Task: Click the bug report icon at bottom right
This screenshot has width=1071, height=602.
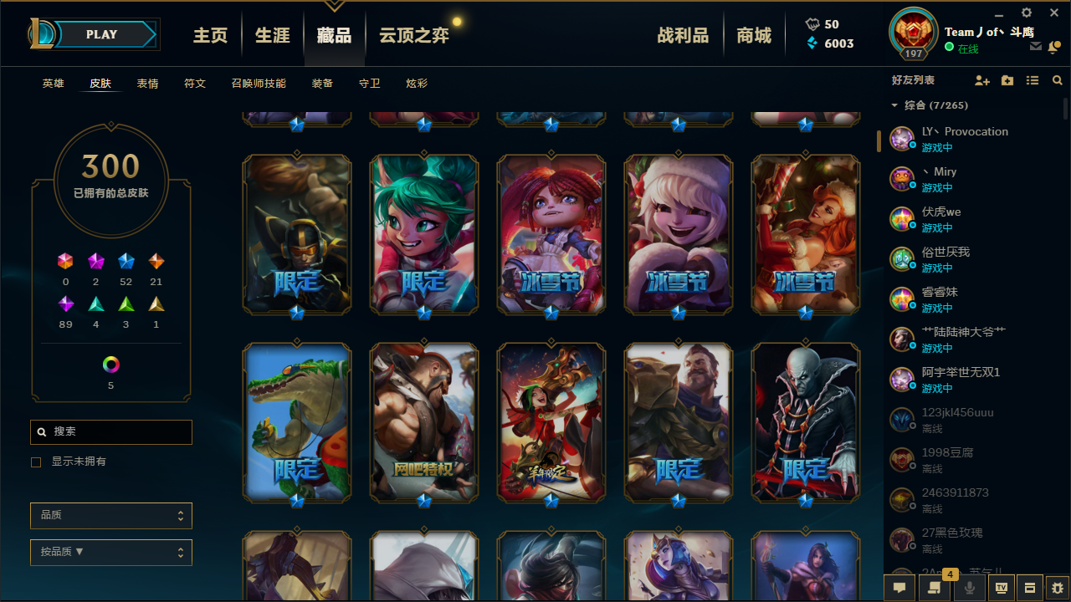Action: click(1058, 588)
